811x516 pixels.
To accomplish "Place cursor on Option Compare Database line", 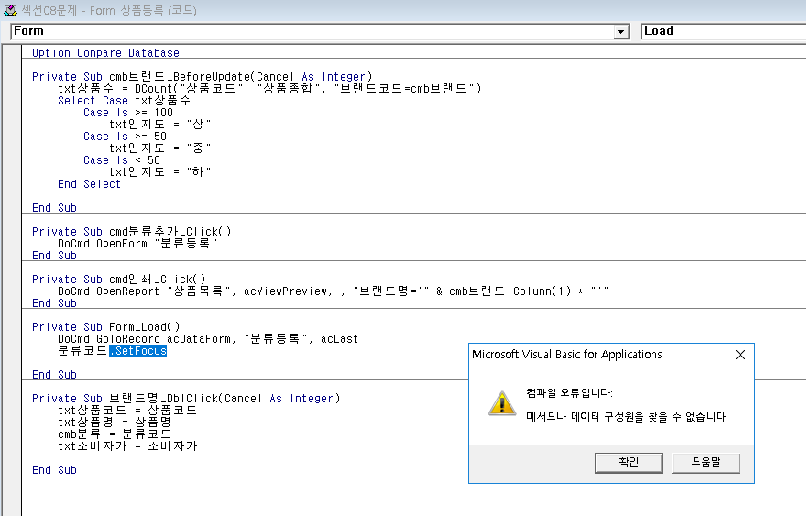I will pyautogui.click(x=105, y=53).
